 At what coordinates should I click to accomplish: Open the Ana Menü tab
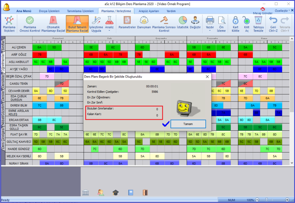coord(24,11)
